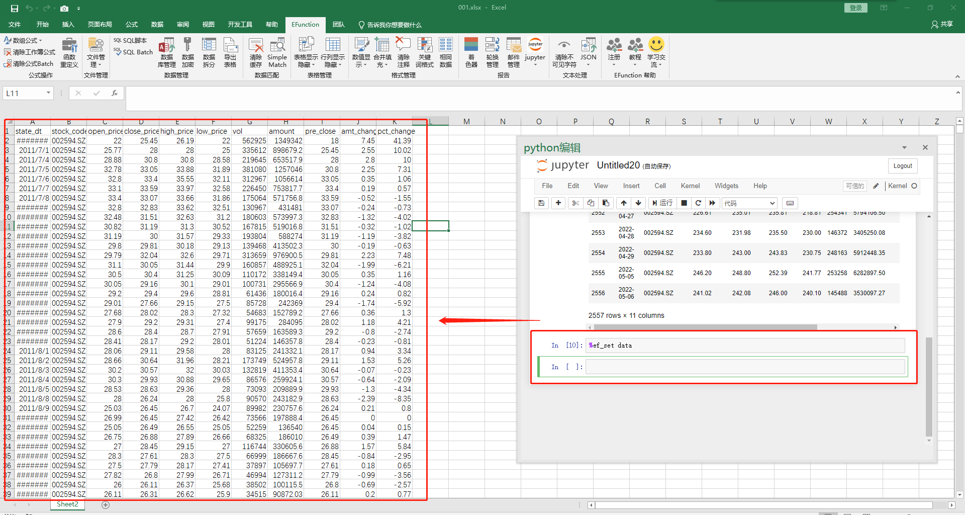This screenshot has height=515, width=965.
Task: Open the 开发工具 ribbon tab
Action: coord(240,25)
